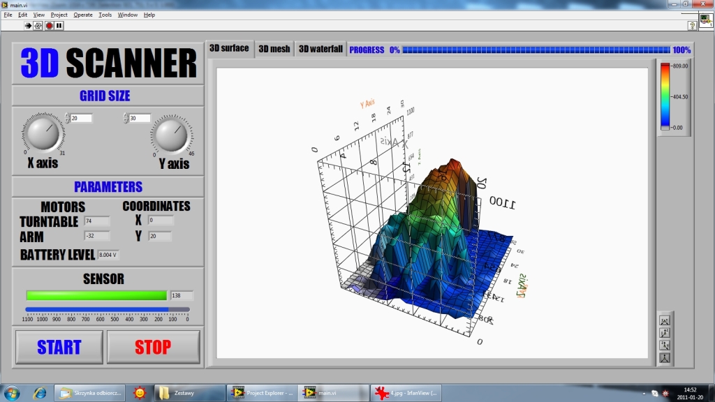Image resolution: width=715 pixels, height=402 pixels.
Task: Click the PARAMETERS heading
Action: click(x=108, y=187)
